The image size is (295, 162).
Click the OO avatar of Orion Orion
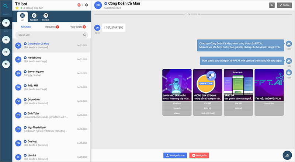click(18, 101)
